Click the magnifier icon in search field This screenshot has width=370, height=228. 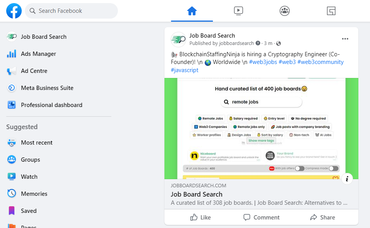(33, 11)
